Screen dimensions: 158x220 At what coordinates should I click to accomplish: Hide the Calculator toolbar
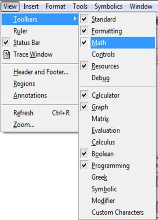[84, 95]
